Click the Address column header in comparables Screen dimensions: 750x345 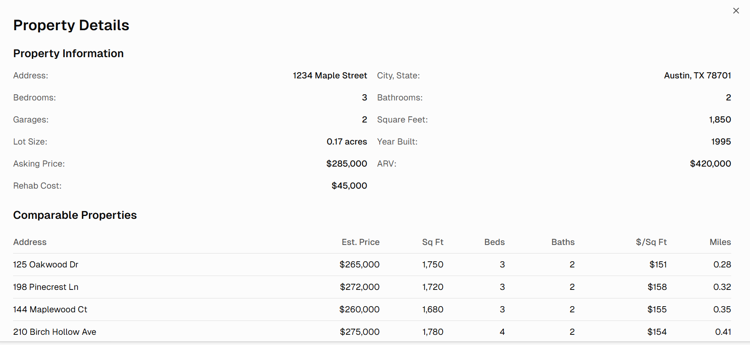pyautogui.click(x=30, y=242)
